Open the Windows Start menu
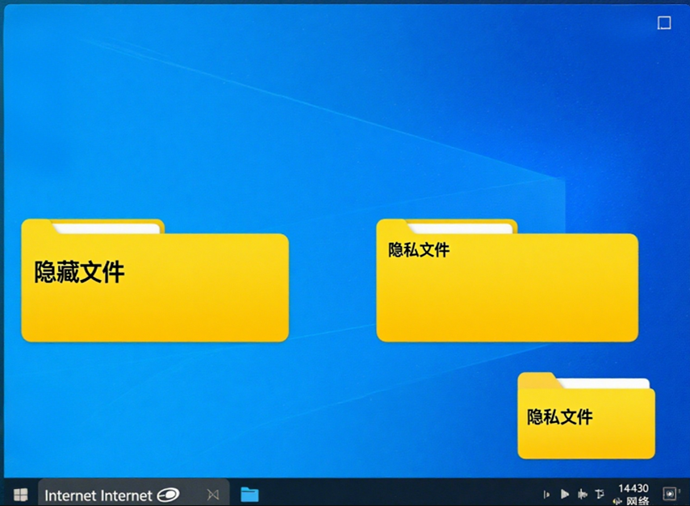This screenshot has height=506, width=690. (20, 495)
